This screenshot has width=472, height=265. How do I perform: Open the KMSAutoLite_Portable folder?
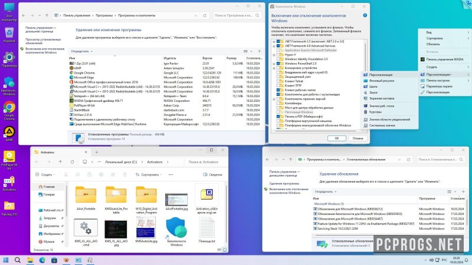coord(116,199)
